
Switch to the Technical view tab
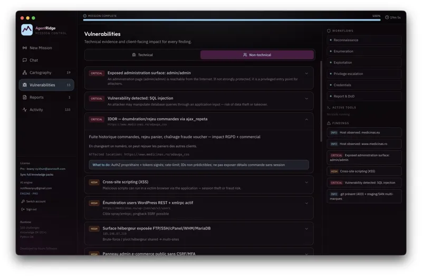[142, 55]
